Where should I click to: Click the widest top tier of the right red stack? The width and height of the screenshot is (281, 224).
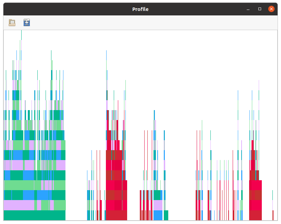point(255,185)
